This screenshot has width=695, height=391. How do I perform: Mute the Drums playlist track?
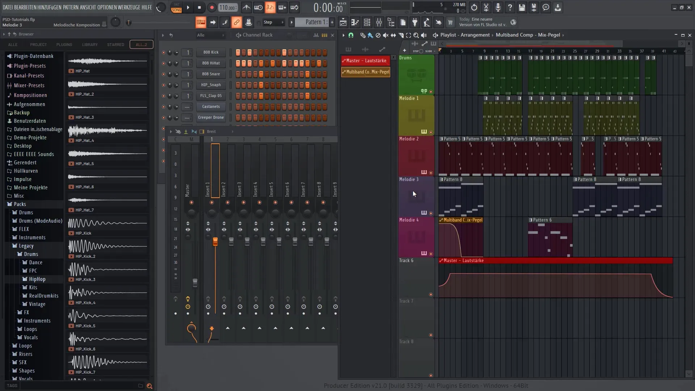tap(431, 92)
